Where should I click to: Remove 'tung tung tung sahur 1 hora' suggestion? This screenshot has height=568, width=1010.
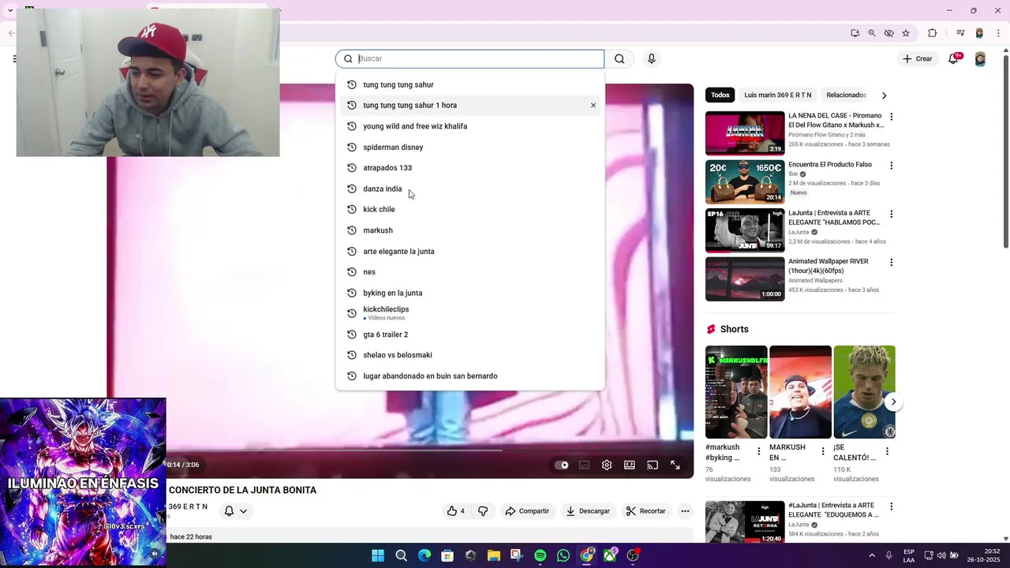point(593,106)
